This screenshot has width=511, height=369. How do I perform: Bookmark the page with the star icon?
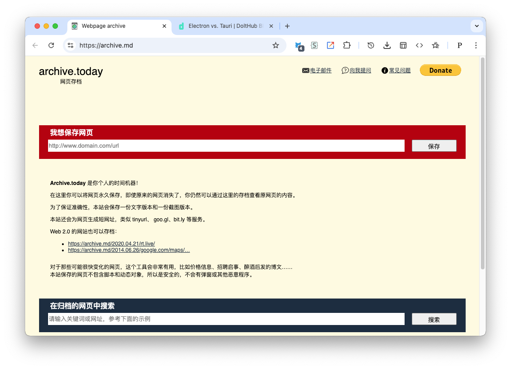pos(276,45)
